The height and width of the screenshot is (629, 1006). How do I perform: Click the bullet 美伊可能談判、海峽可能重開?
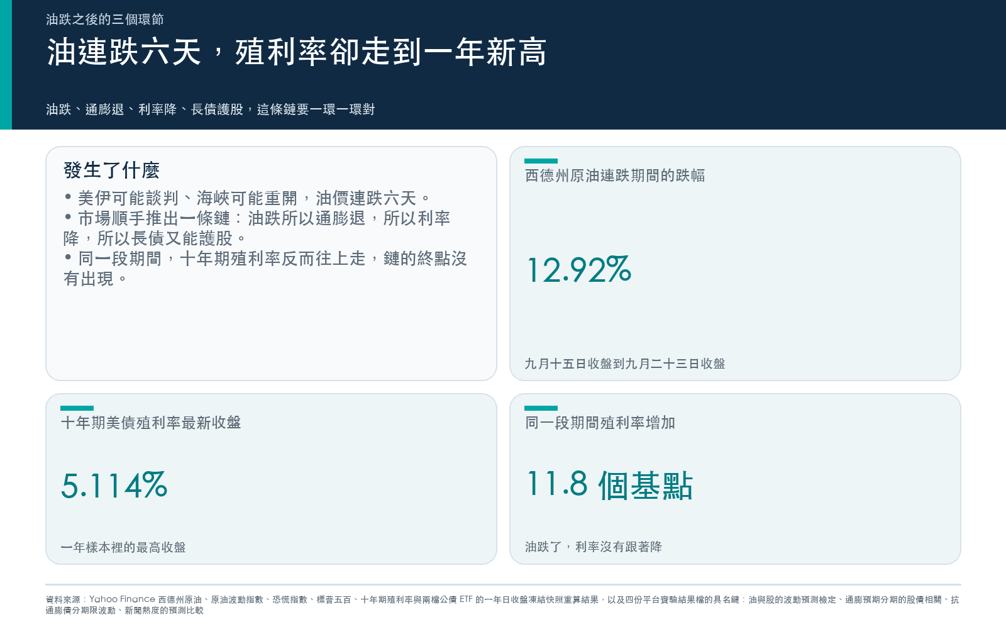click(248, 198)
